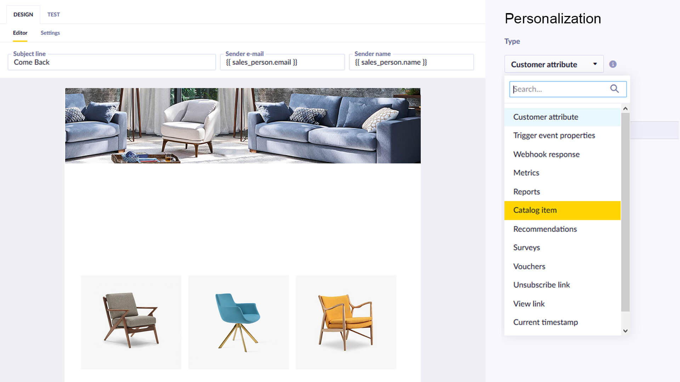Image resolution: width=680 pixels, height=382 pixels.
Task: Click the dropdown list scrollbar thumb
Action: tap(625, 212)
